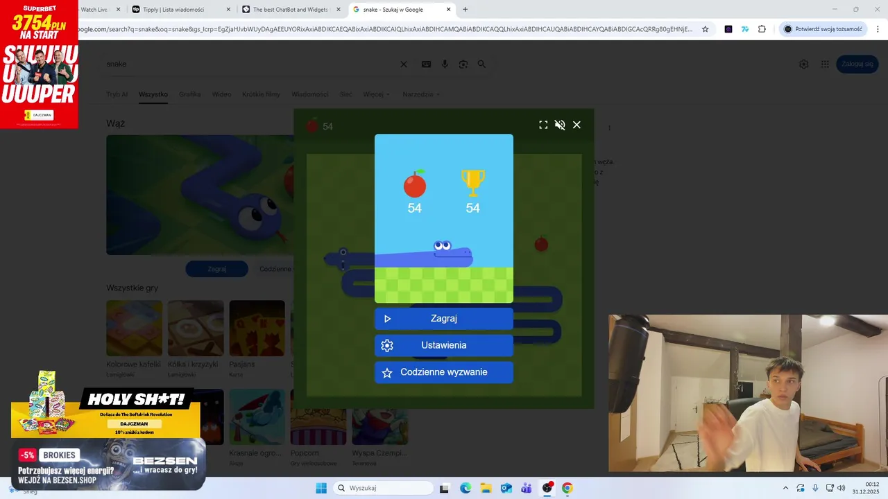Viewport: 888px width, 499px height.
Task: Click the dark purple extension icon
Action: (728, 29)
